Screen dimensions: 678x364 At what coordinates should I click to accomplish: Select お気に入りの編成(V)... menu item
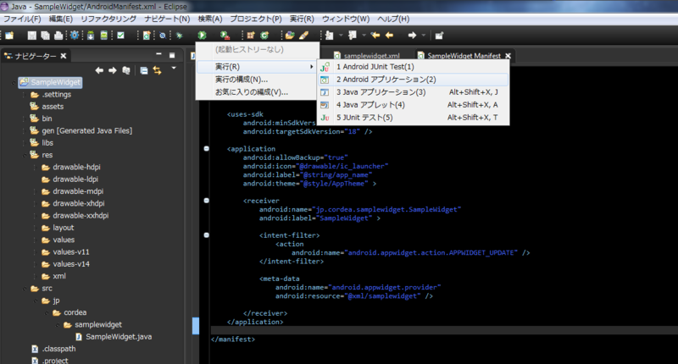[x=258, y=92]
